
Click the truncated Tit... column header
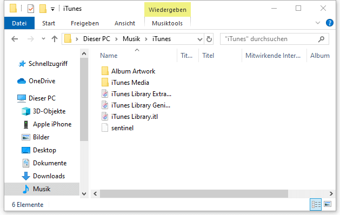click(x=186, y=56)
